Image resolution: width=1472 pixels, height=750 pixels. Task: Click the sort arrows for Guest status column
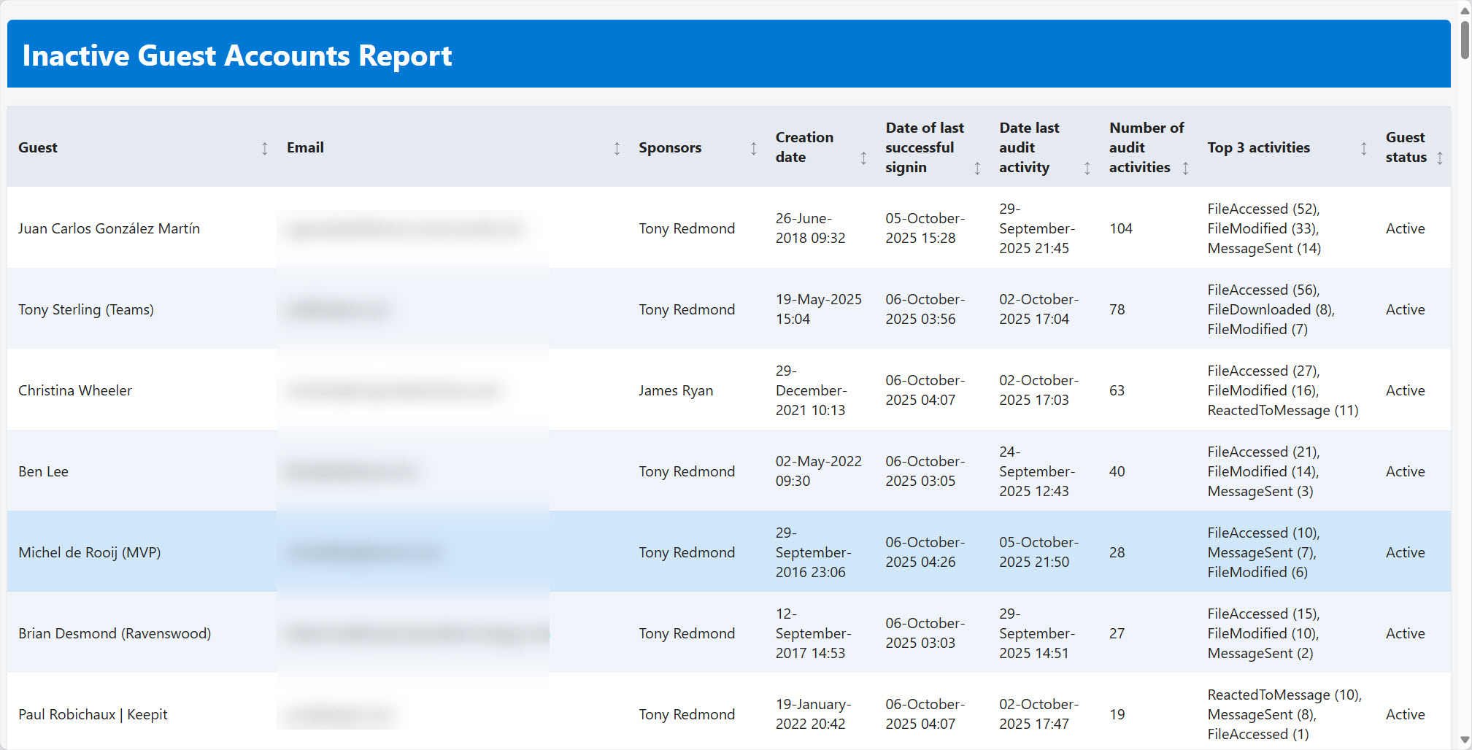pos(1439,158)
